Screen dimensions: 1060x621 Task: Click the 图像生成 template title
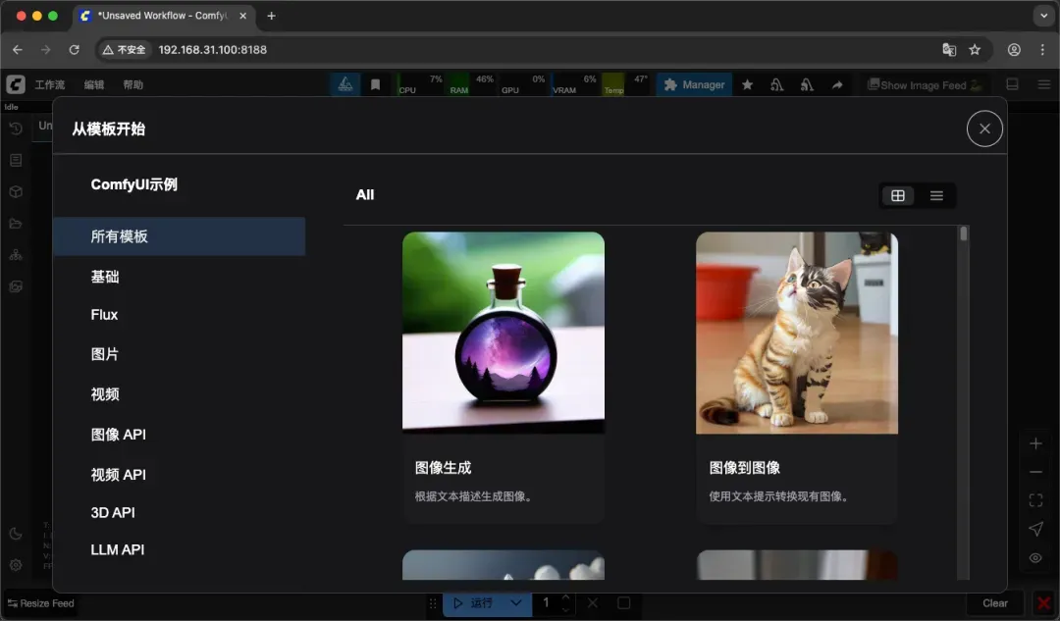(x=443, y=468)
